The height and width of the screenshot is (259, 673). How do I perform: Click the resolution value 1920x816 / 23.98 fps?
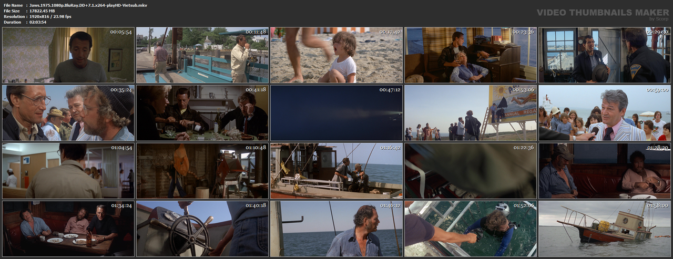(50, 16)
